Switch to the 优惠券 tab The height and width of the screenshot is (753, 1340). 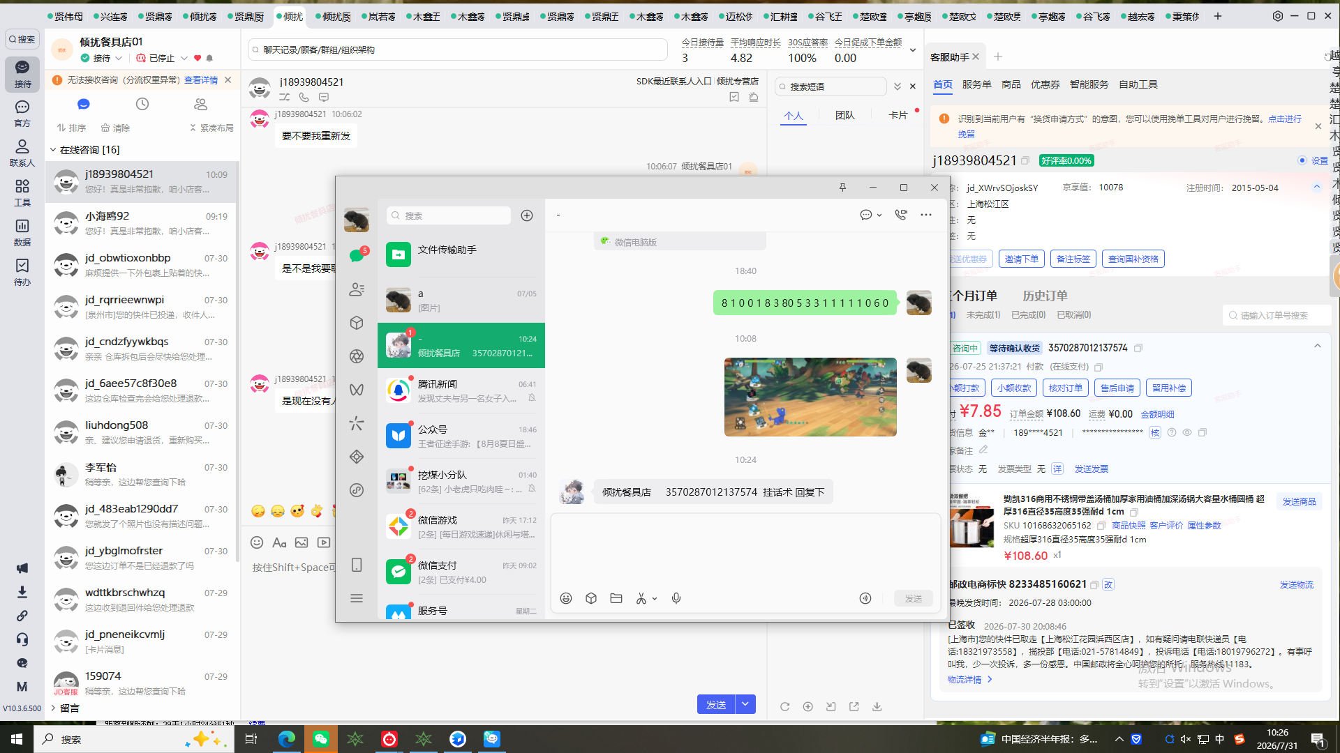[1045, 84]
